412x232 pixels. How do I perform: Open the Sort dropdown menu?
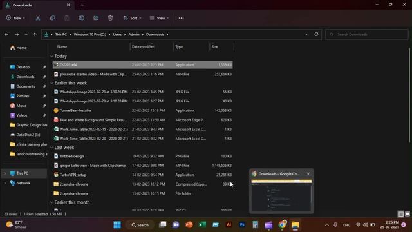click(133, 18)
